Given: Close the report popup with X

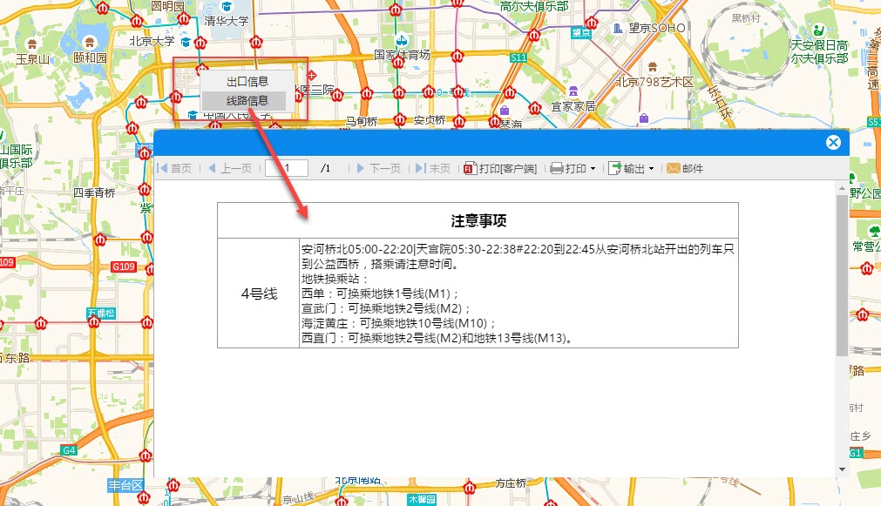Looking at the screenshot, I should coord(833,142).
